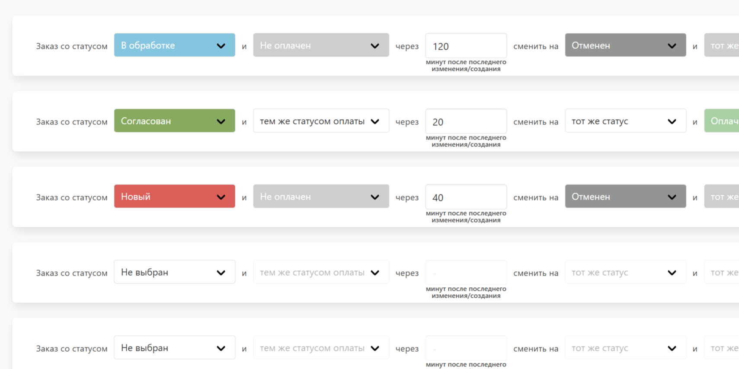This screenshot has width=739, height=369.
Task: Open 'Отменен' target status in first rule
Action: click(625, 45)
